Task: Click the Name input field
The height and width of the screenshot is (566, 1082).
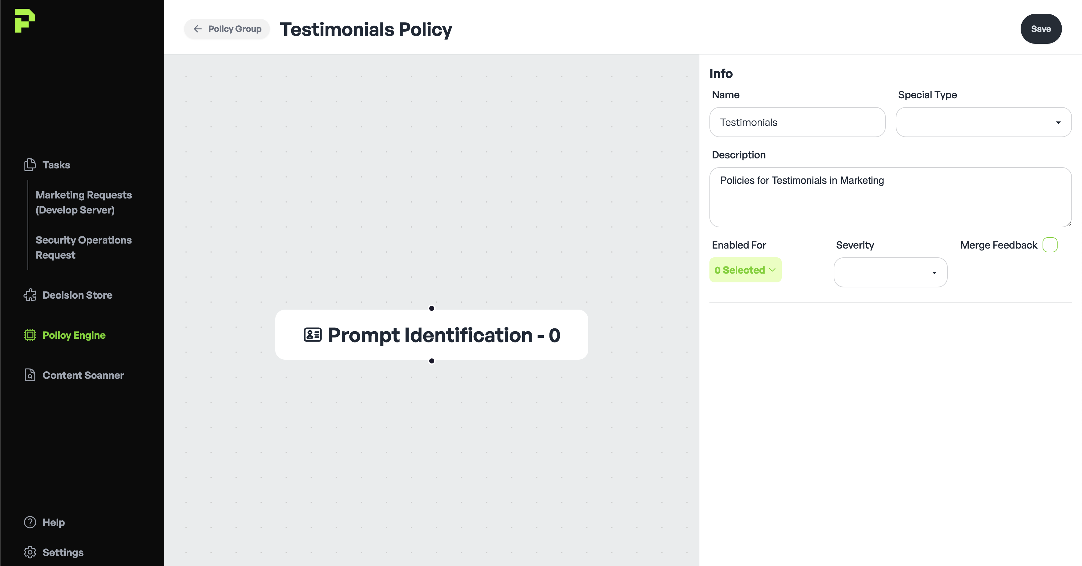Action: click(797, 122)
